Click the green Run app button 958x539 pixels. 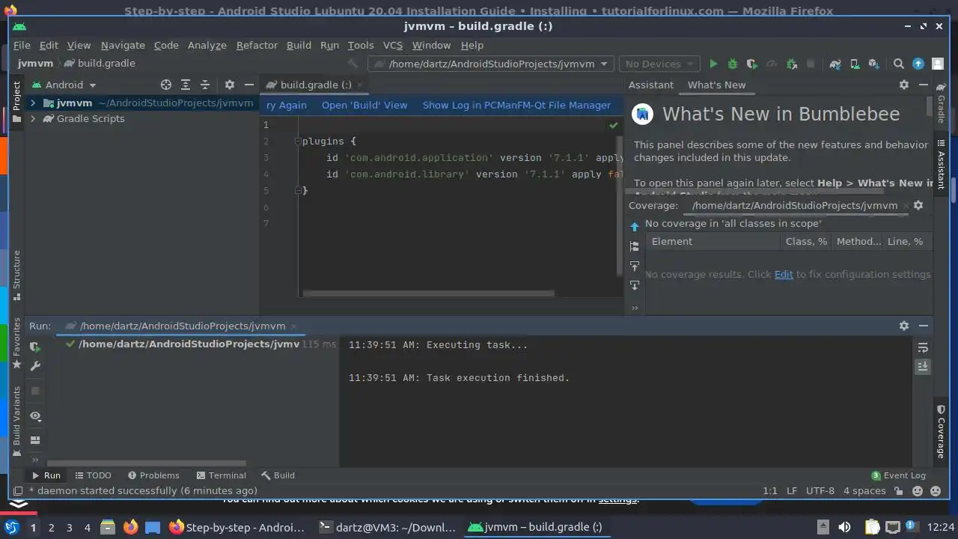coord(713,64)
